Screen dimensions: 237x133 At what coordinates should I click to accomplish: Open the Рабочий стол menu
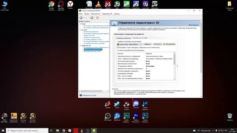[96, 14]
